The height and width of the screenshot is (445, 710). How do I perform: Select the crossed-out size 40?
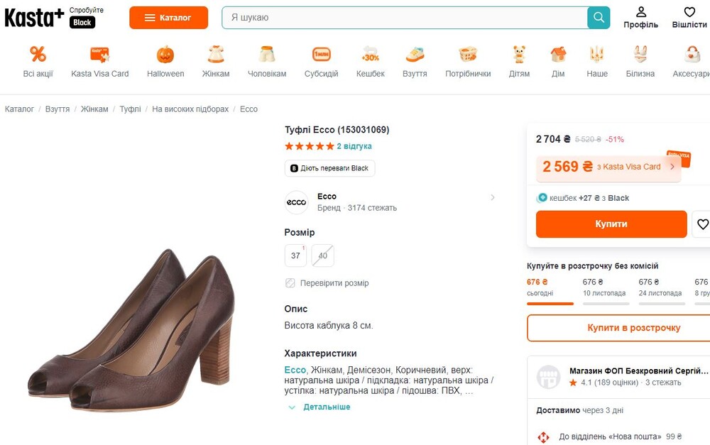pos(323,256)
